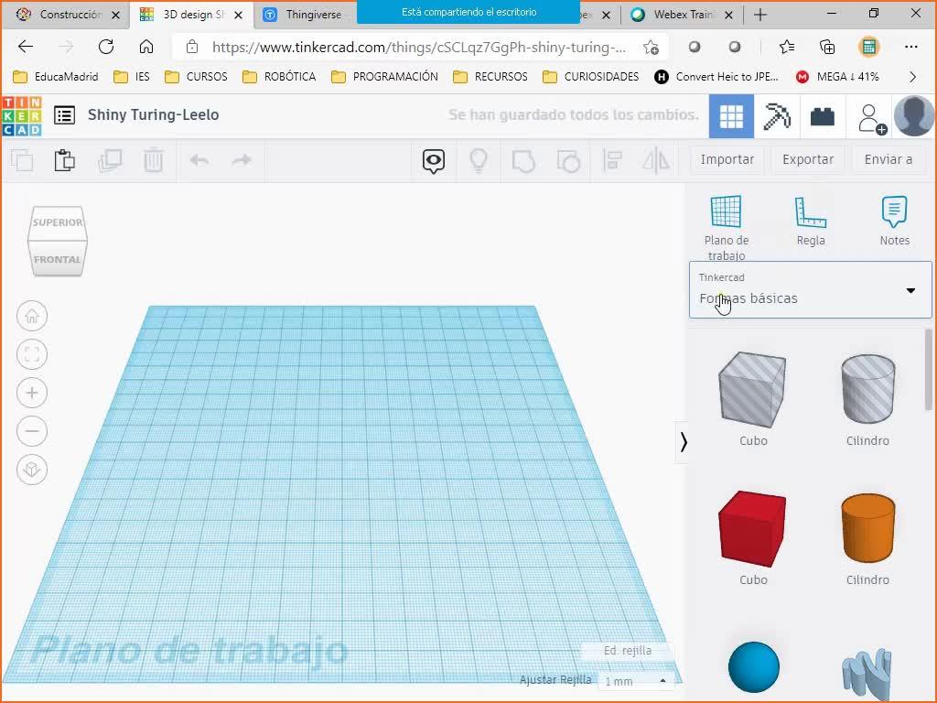This screenshot has width=937, height=703.
Task: Click FRONTAL face of view cube
Action: pos(58,259)
